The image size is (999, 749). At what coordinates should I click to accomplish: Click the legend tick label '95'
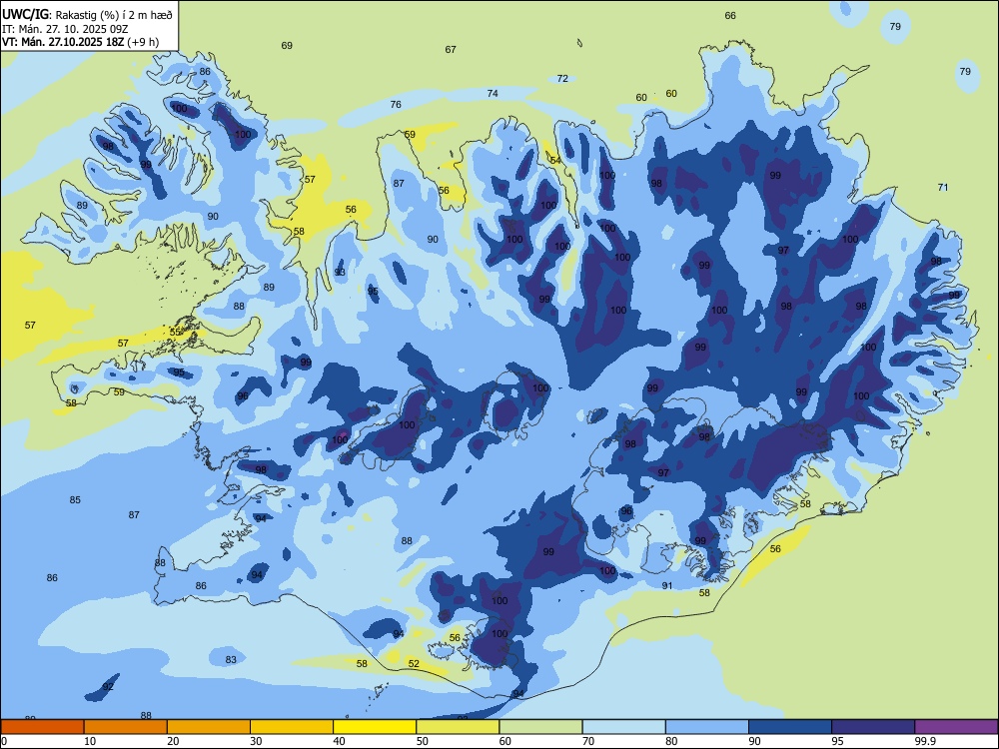838,741
